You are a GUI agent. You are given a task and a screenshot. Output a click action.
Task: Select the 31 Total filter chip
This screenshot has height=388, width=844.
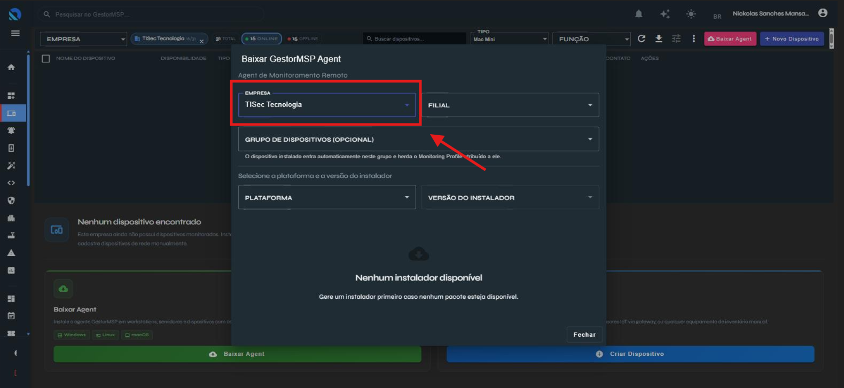[x=225, y=38]
